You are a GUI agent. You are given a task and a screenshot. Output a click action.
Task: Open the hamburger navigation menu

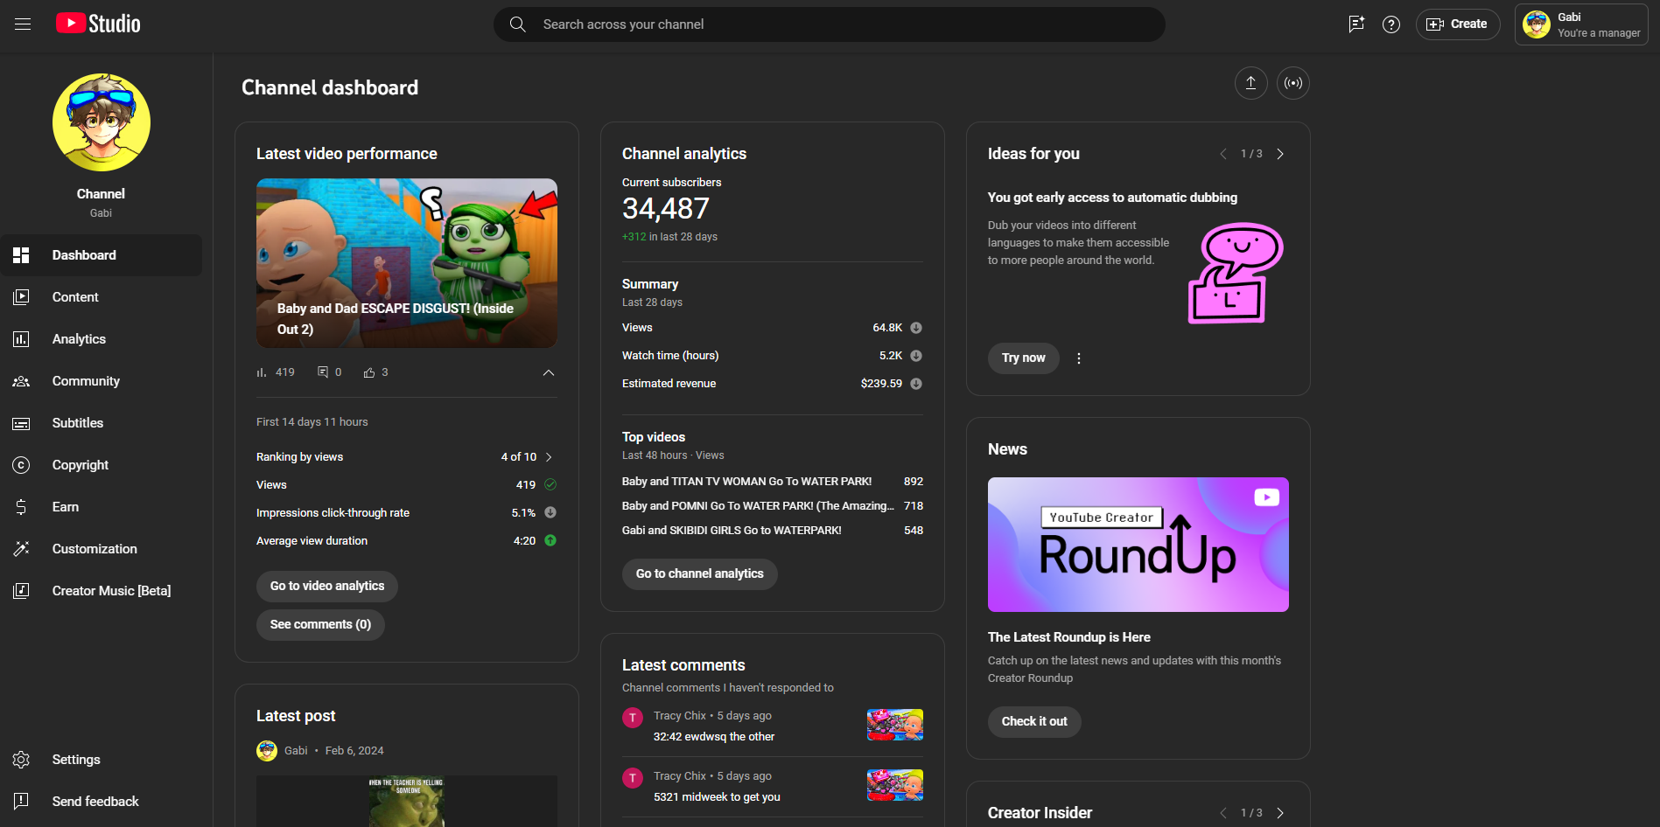click(23, 24)
